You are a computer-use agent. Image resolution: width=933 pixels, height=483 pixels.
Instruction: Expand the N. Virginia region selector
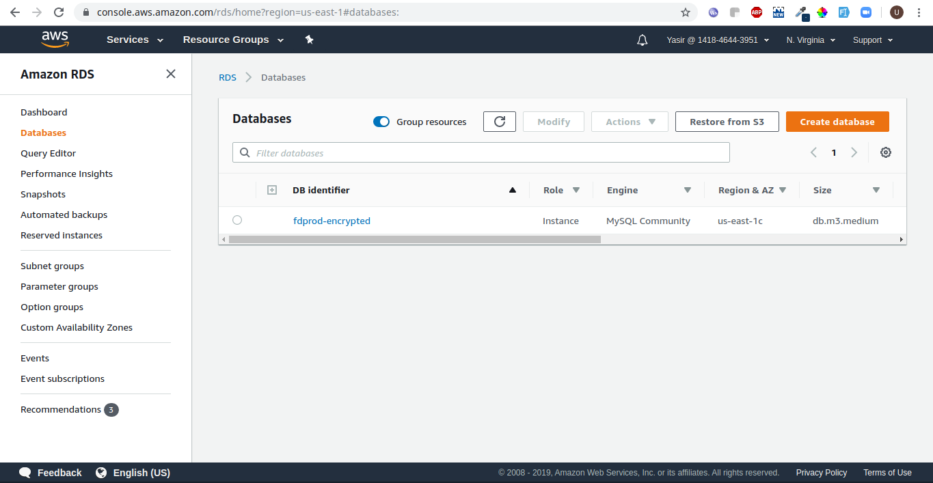tap(811, 40)
